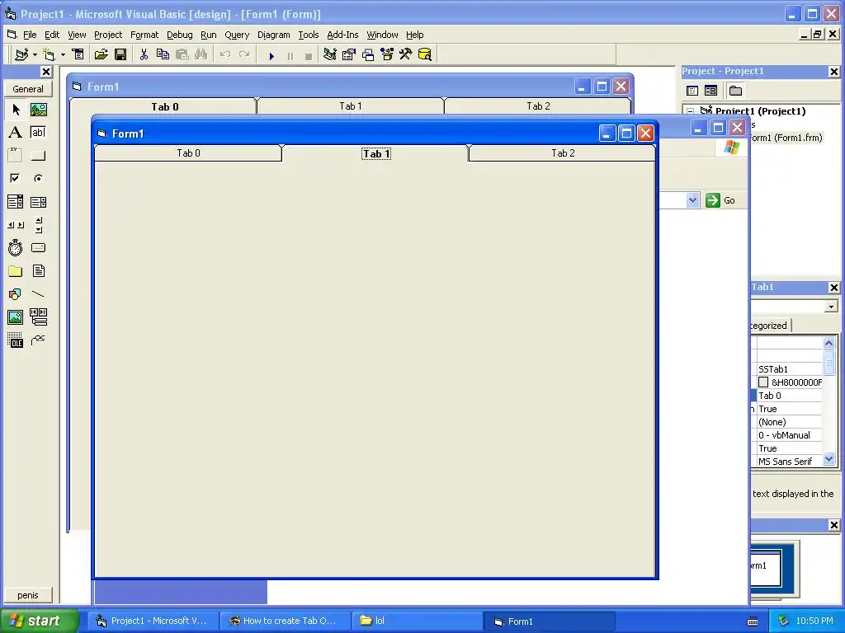Select the CommandButton control in the toolbox

[38, 156]
